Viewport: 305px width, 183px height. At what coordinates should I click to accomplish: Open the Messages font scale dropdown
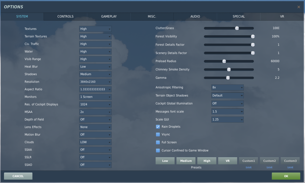(228, 112)
